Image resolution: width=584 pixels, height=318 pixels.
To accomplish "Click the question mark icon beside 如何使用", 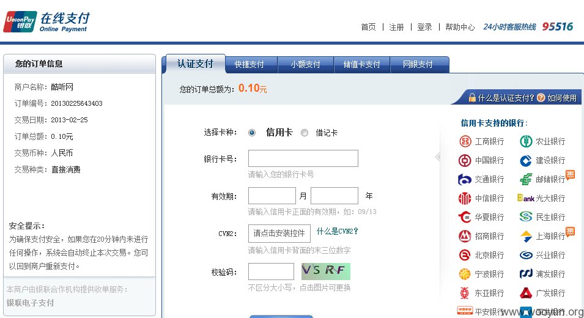I will point(541,98).
